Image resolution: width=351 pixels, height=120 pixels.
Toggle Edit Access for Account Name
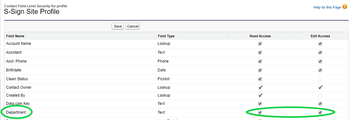tap(320, 44)
